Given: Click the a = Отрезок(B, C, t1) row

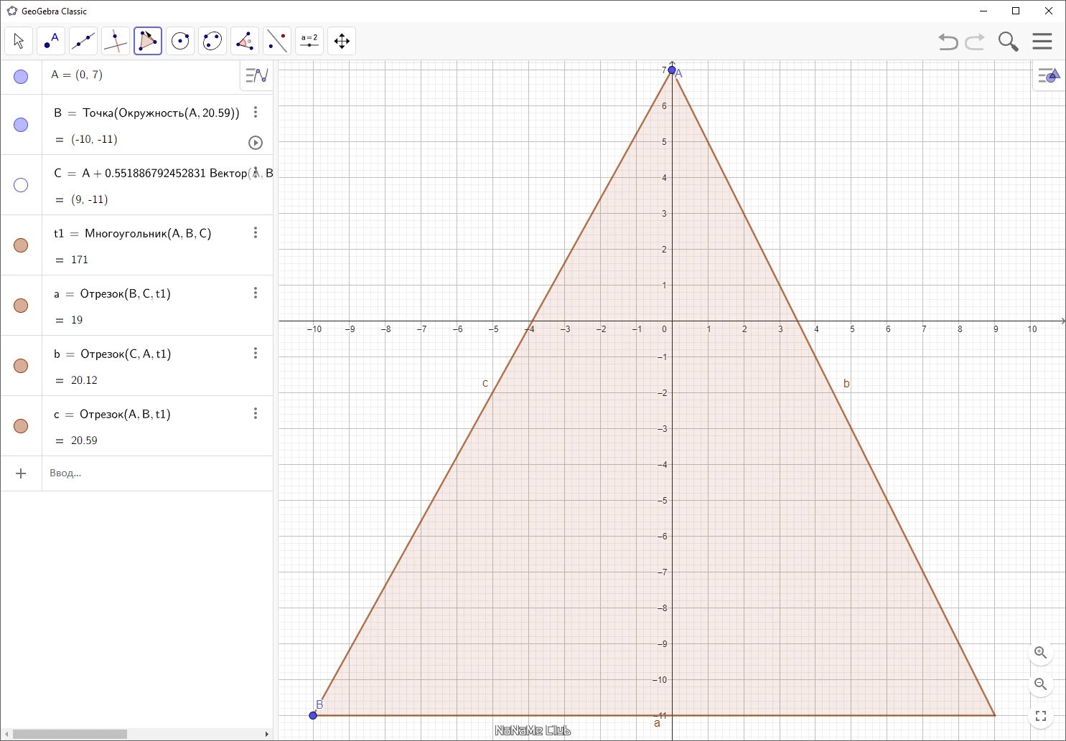Looking at the screenshot, I should pyautogui.click(x=136, y=306).
